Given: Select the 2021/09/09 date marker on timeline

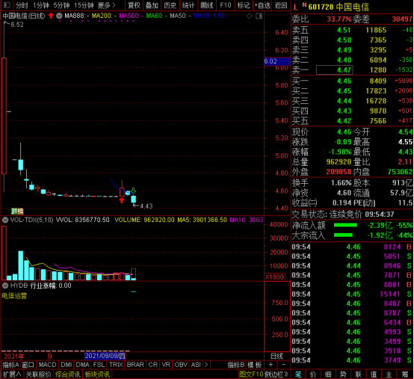Looking at the screenshot, I should (x=105, y=356).
